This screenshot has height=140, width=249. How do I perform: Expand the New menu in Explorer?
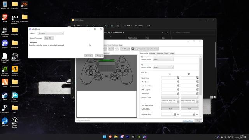[x=77, y=26]
